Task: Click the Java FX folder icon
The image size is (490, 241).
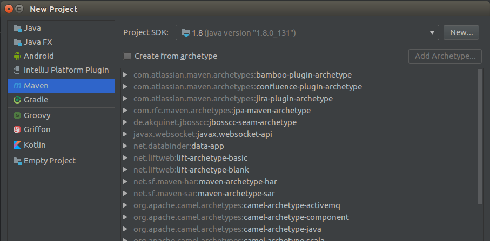Action: click(x=17, y=42)
